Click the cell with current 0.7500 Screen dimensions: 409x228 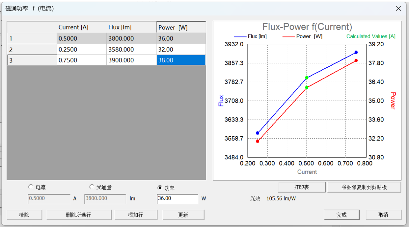[x=81, y=60]
